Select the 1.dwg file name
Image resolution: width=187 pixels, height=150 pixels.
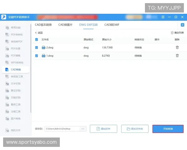click(x=50, y=56)
